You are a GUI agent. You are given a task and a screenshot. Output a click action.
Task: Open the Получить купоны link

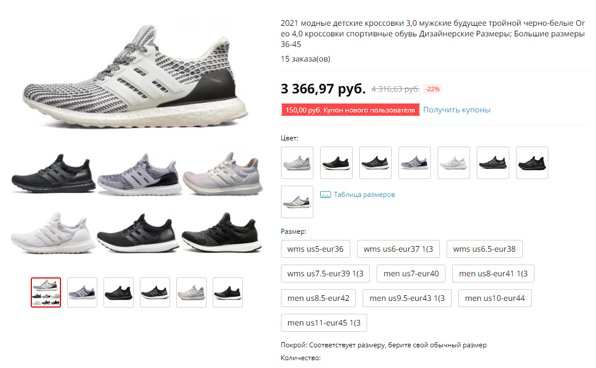tap(457, 110)
